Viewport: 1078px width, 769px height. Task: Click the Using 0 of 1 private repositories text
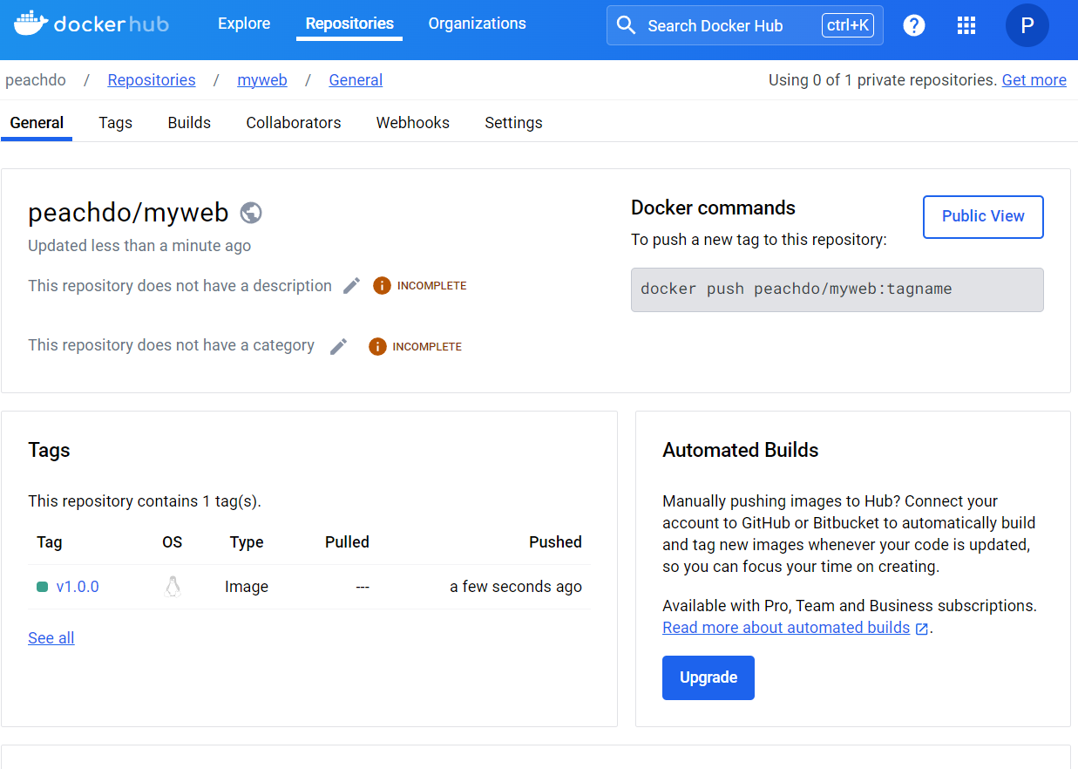pyautogui.click(x=883, y=80)
